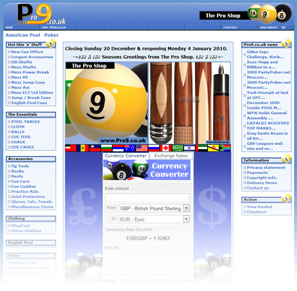The width and height of the screenshot is (297, 291).
Task: Open Visit Pro9.co.uk in the nav bar
Action: [53, 27]
